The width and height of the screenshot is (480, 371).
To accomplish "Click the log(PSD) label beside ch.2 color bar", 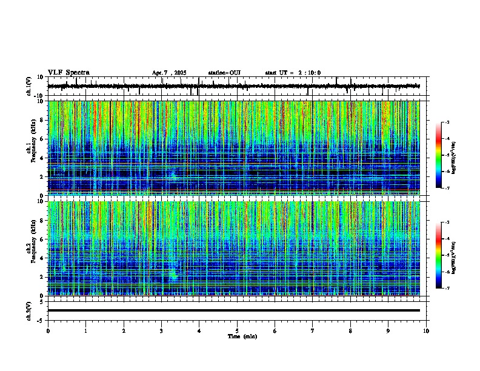I will tap(454, 258).
